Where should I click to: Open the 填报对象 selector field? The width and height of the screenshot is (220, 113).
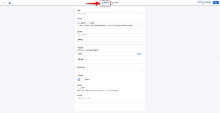pyautogui.click(x=106, y=54)
